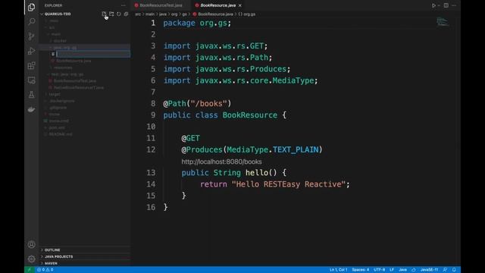This screenshot has width=485, height=273.
Task: Collapse all folders in Explorer
Action: pos(126,14)
